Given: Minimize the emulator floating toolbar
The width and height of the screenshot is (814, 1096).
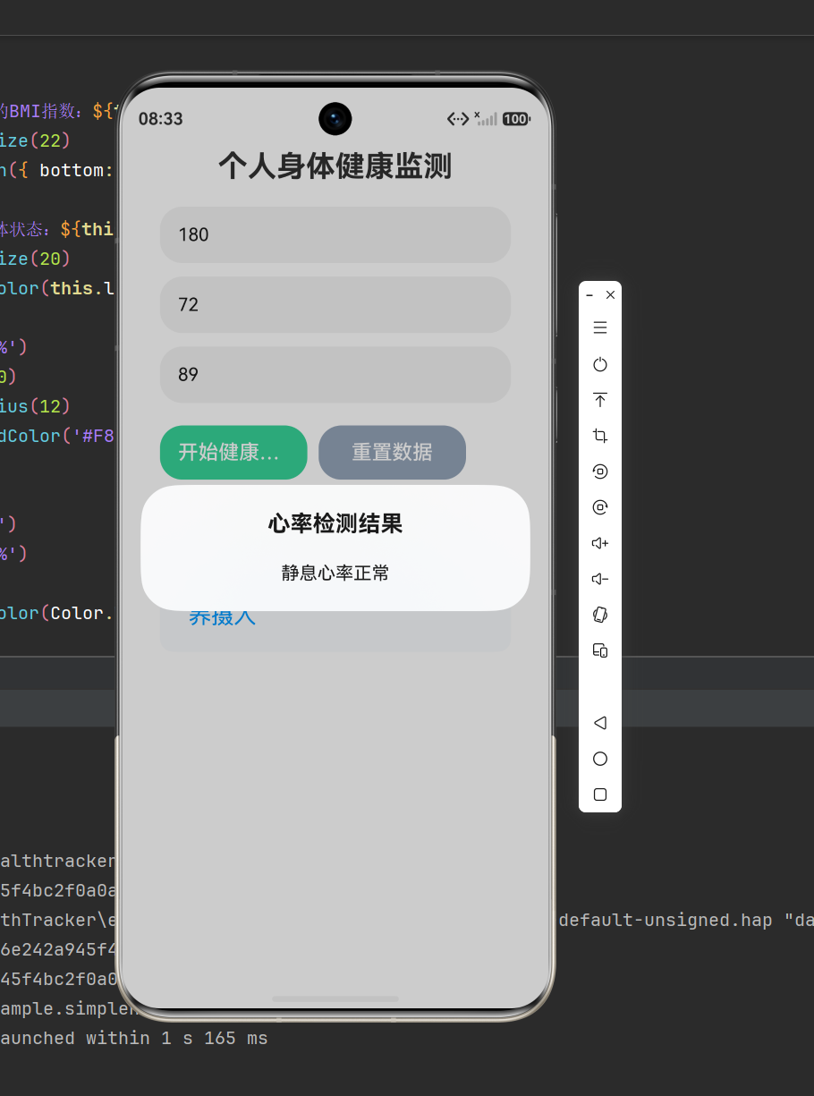Looking at the screenshot, I should 589,294.
